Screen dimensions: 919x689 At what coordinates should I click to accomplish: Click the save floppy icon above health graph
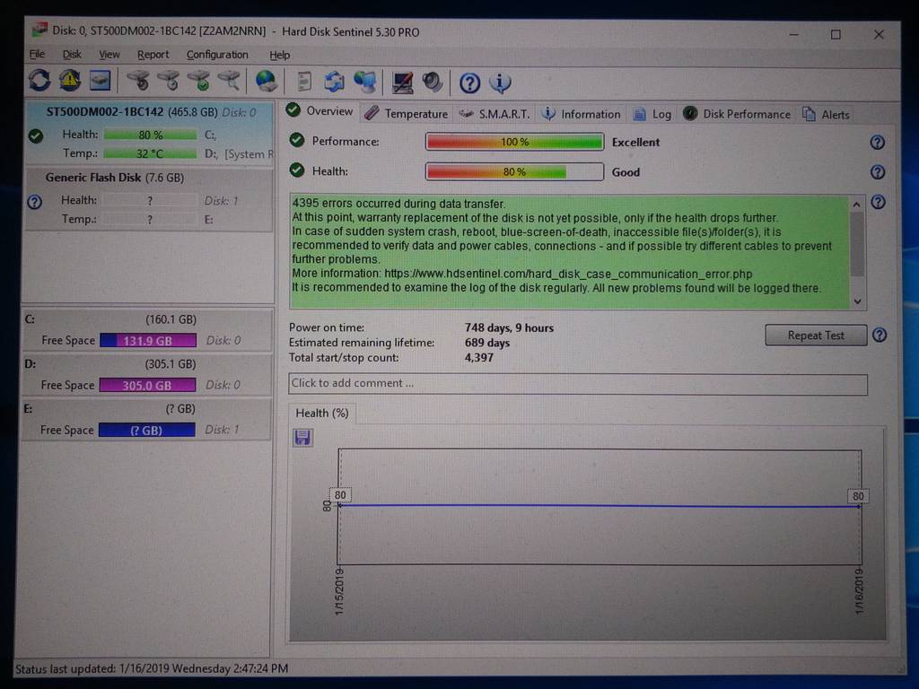pyautogui.click(x=302, y=437)
